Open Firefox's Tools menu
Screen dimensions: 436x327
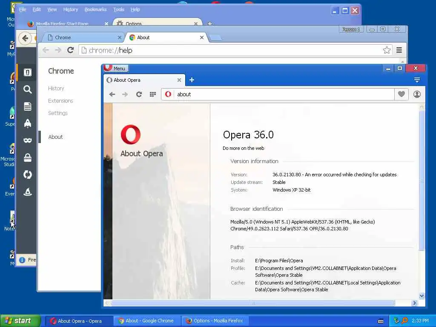[118, 9]
